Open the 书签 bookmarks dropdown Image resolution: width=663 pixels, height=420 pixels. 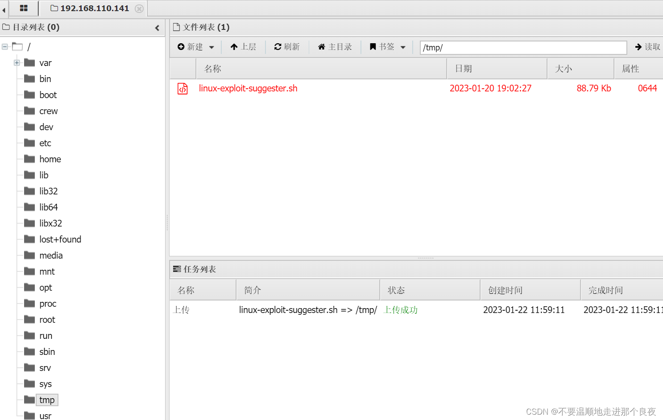387,47
